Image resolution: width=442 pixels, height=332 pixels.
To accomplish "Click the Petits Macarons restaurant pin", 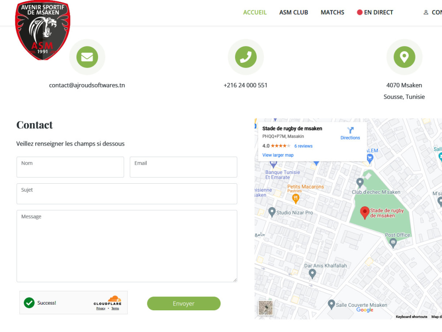I will point(295,199).
